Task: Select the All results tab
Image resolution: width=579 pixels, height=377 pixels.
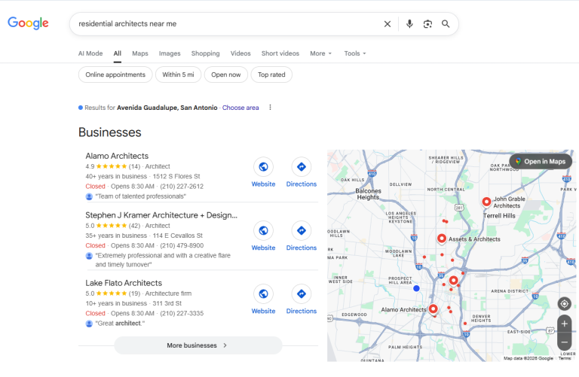Action: point(118,53)
